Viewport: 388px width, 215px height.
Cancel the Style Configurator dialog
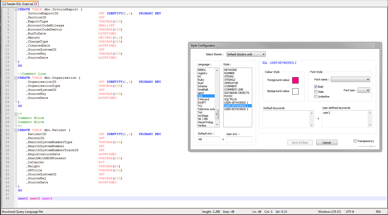coord(327,142)
